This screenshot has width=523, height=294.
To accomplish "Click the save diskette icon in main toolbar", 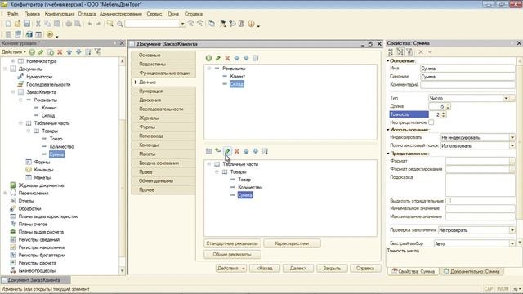I will point(27,24).
